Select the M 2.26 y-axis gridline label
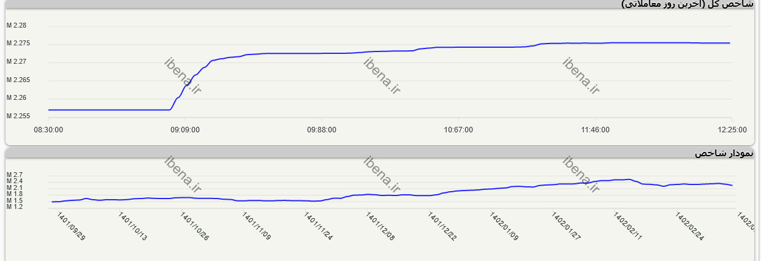761x261 pixels. click(17, 98)
